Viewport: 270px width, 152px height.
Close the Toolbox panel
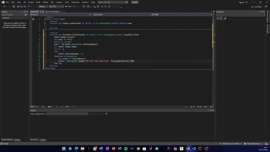(x=27, y=12)
